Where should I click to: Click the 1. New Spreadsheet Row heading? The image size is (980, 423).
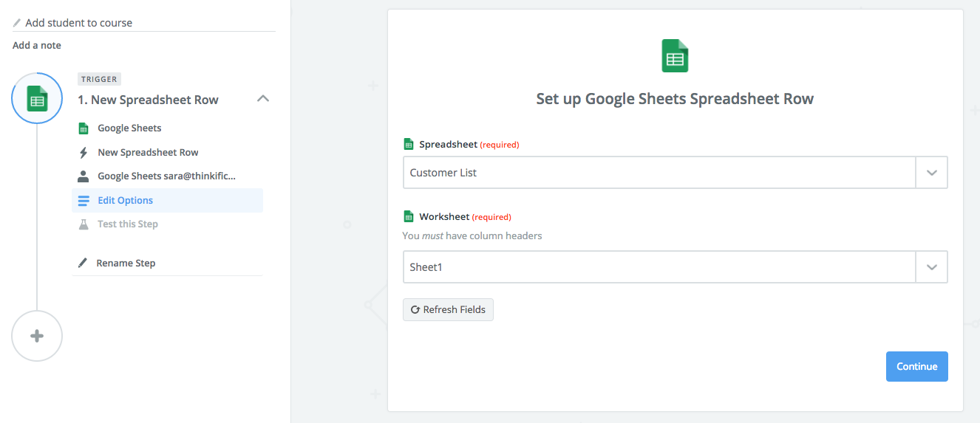click(x=148, y=100)
